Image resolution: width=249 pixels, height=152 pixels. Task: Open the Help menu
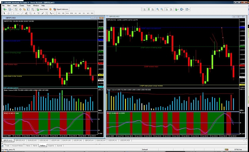(43, 6)
